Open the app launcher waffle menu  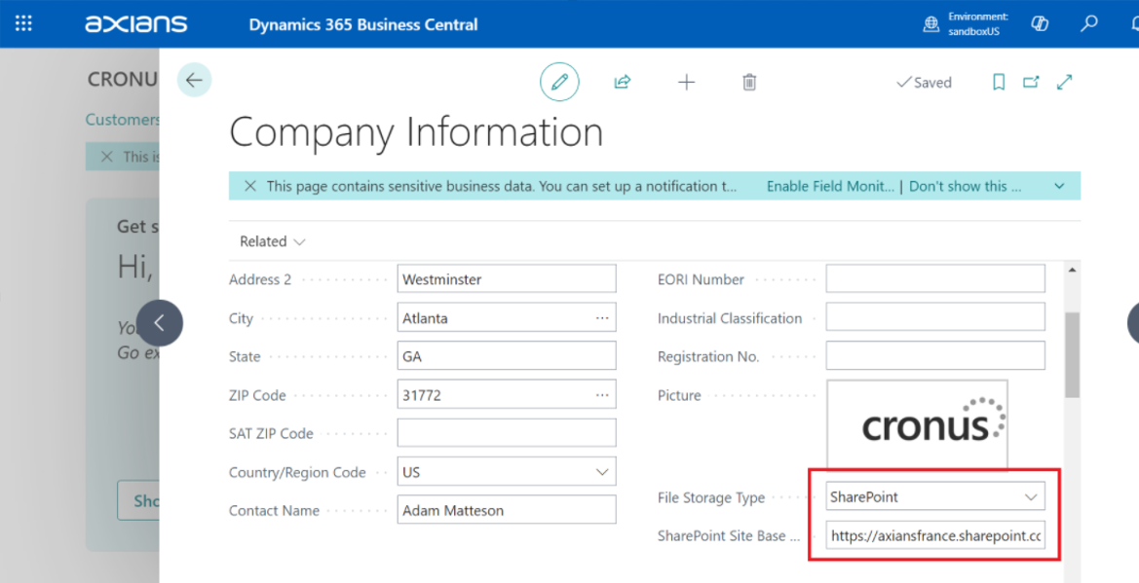click(x=23, y=23)
